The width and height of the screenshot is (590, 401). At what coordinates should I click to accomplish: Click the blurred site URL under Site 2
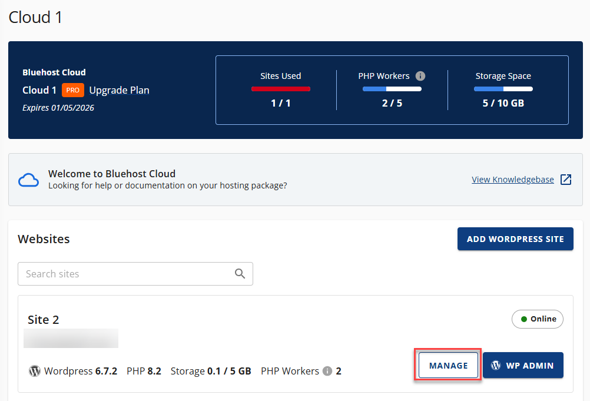coord(71,338)
